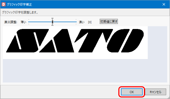The width and height of the screenshot is (170, 99).
Task: Click the [0] density value indicator
Action: 90,22
